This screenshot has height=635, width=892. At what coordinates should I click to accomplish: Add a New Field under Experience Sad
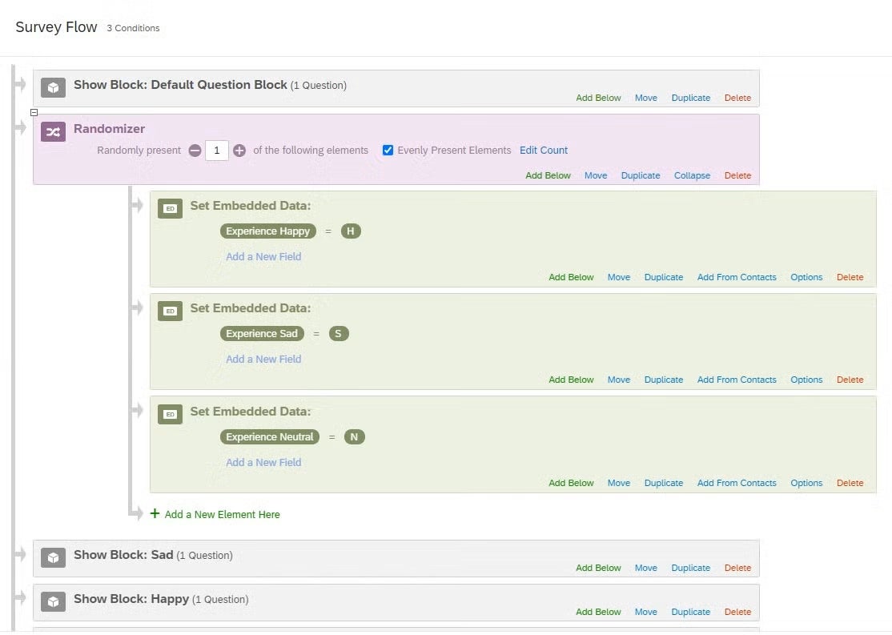coord(263,359)
